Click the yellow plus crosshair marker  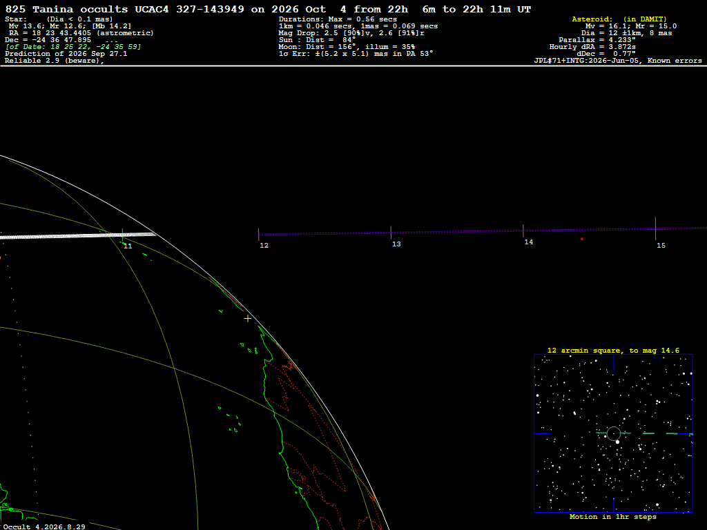coord(248,319)
